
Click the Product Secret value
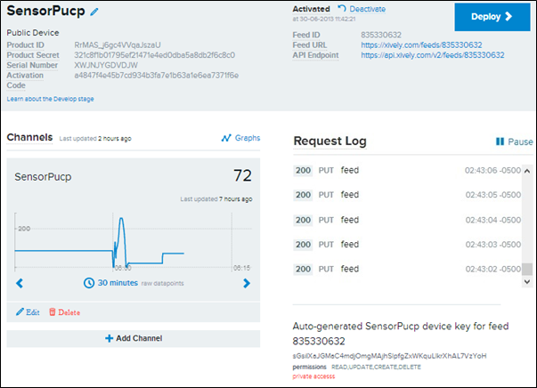154,55
